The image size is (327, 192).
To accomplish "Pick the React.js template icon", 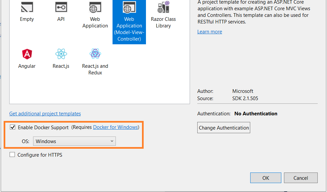I will (61, 54).
